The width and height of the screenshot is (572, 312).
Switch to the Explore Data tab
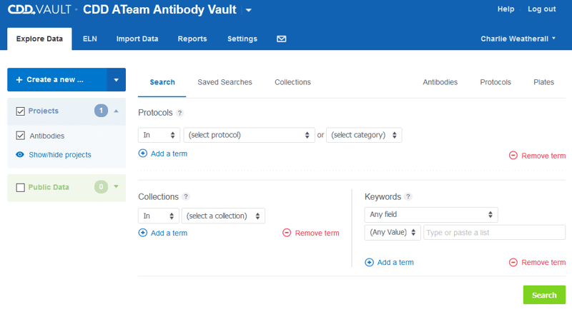[39, 39]
